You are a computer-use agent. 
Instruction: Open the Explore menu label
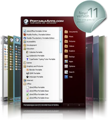[x=72, y=51]
